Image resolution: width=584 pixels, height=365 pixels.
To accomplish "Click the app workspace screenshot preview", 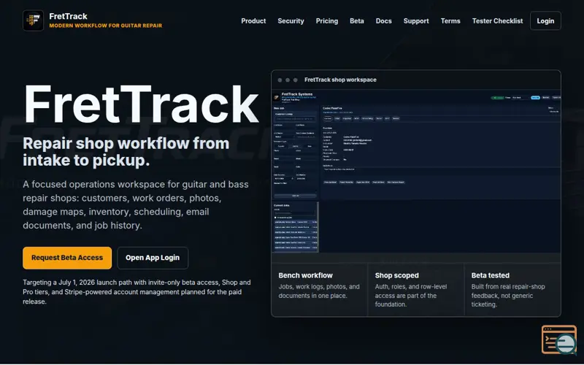I will [416, 172].
